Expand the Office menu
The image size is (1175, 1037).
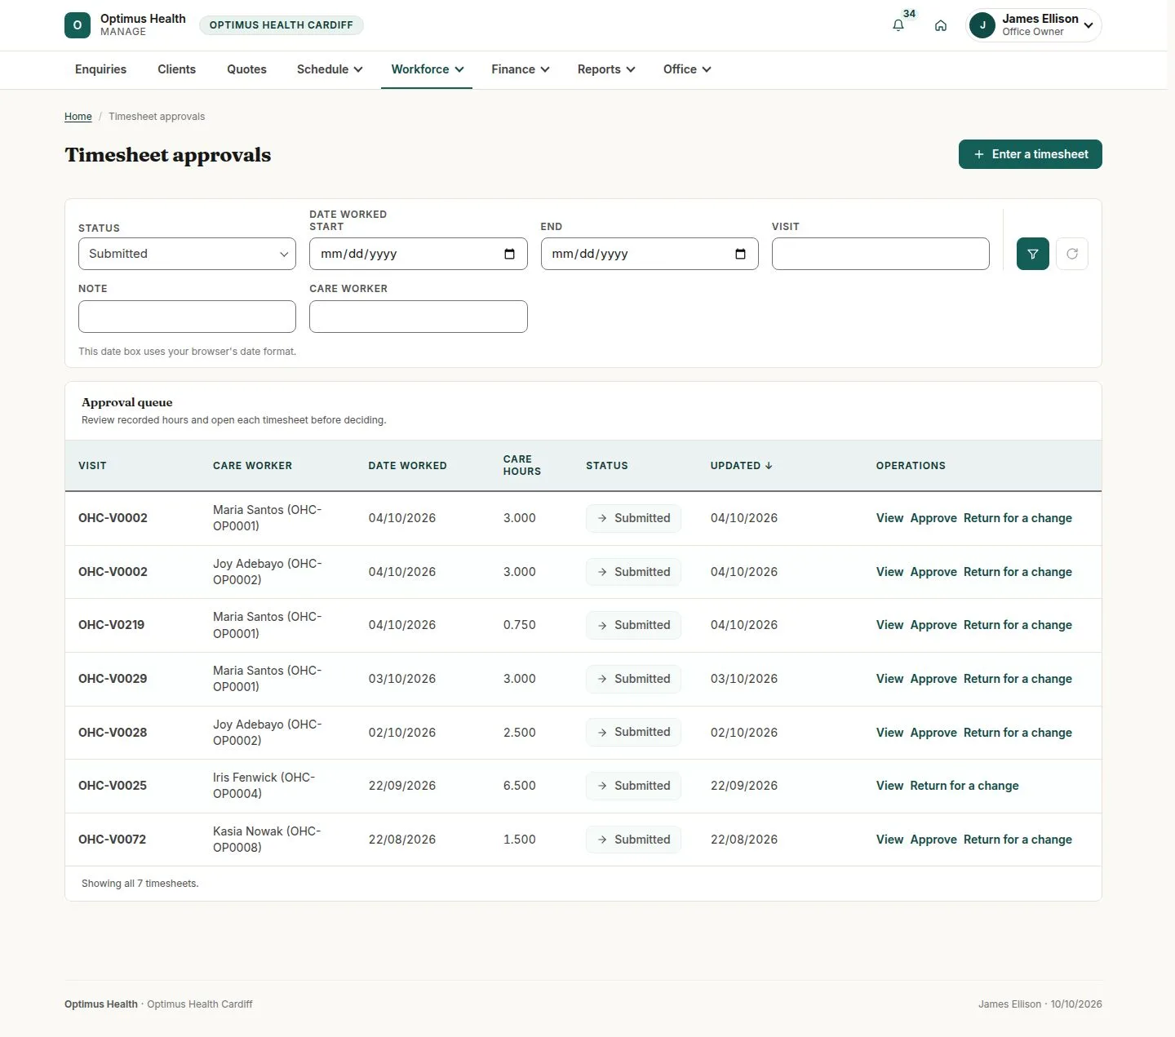coord(687,69)
